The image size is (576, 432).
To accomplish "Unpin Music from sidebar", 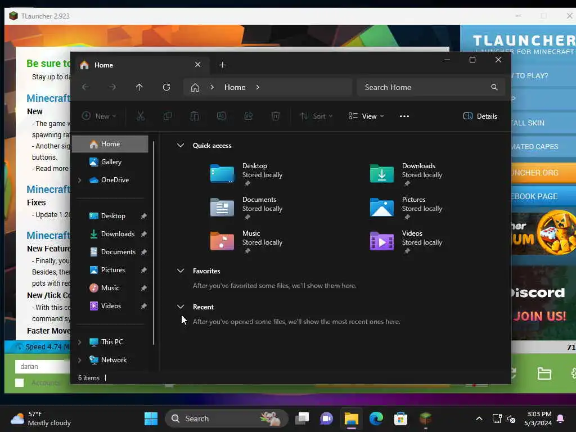I will (x=143, y=288).
